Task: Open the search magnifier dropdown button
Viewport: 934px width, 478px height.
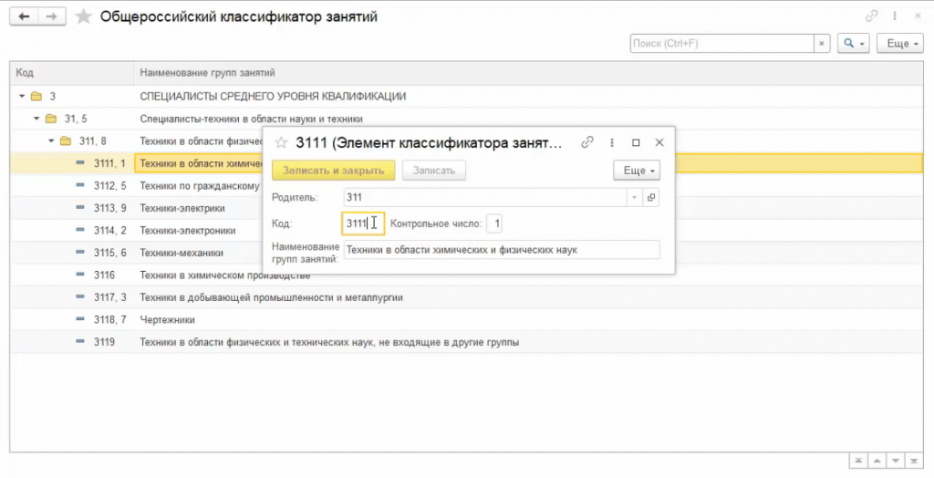Action: click(x=854, y=44)
